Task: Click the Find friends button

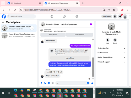Action: pos(107,16)
